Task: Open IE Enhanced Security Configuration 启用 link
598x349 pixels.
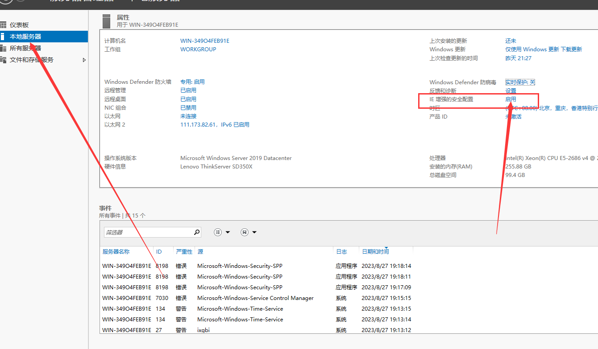Action: tap(511, 99)
